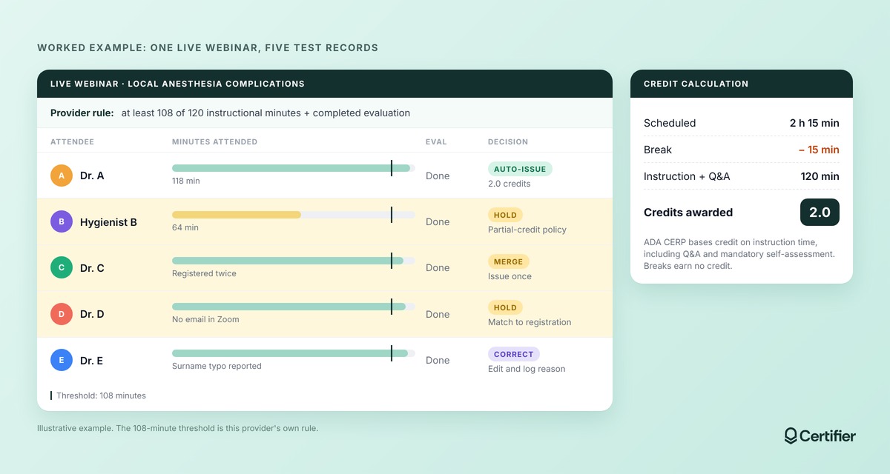Click the MERGE badge for Dr. C
890x474 pixels.
[508, 261]
